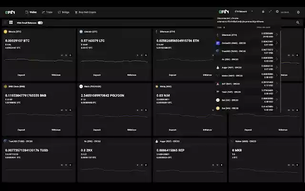This screenshot has height=191, width=305.
Task: Deposit into Bitcoin wallet
Action: tap(21, 75)
